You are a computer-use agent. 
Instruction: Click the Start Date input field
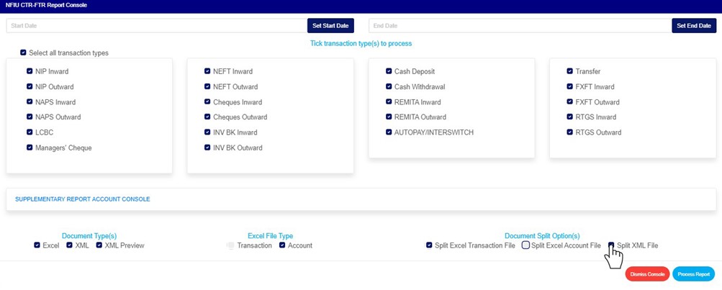click(x=156, y=26)
